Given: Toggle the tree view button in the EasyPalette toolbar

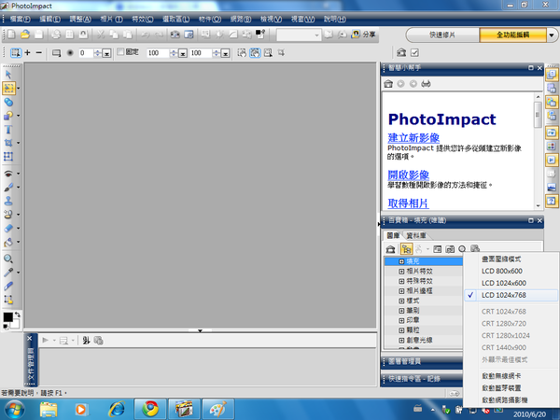Looking at the screenshot, I should 406,249.
